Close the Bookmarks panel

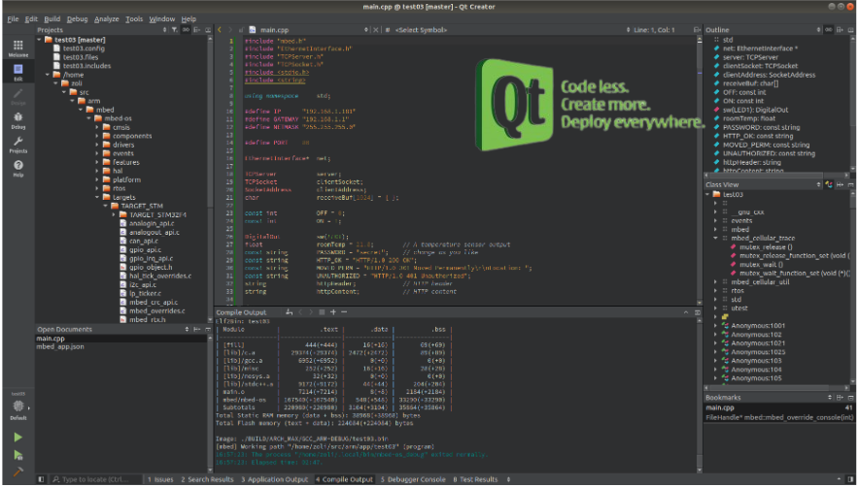coord(851,398)
